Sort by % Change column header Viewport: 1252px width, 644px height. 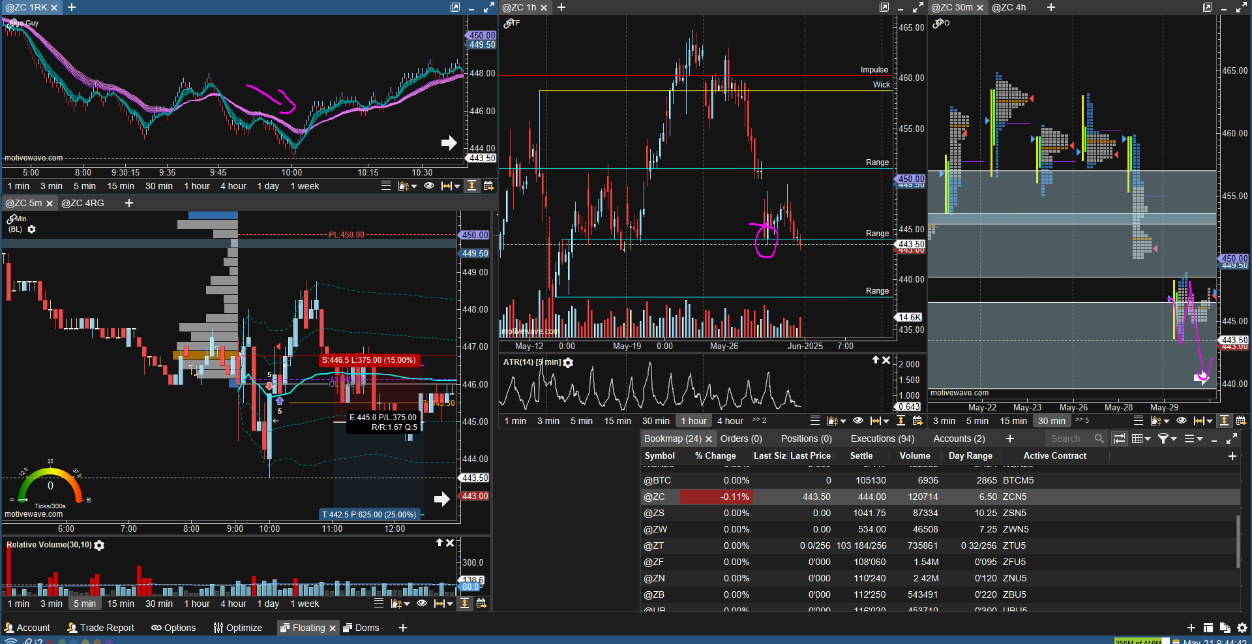[715, 456]
